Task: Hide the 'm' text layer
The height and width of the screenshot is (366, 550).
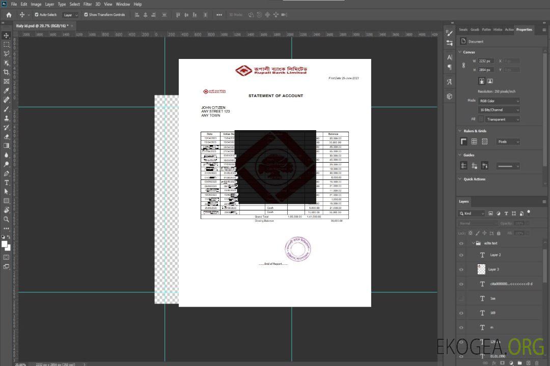Action: coord(461,327)
